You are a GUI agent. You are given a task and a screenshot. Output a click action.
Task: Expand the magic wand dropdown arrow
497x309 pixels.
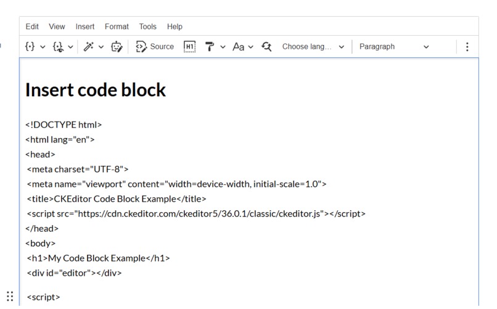(x=101, y=47)
